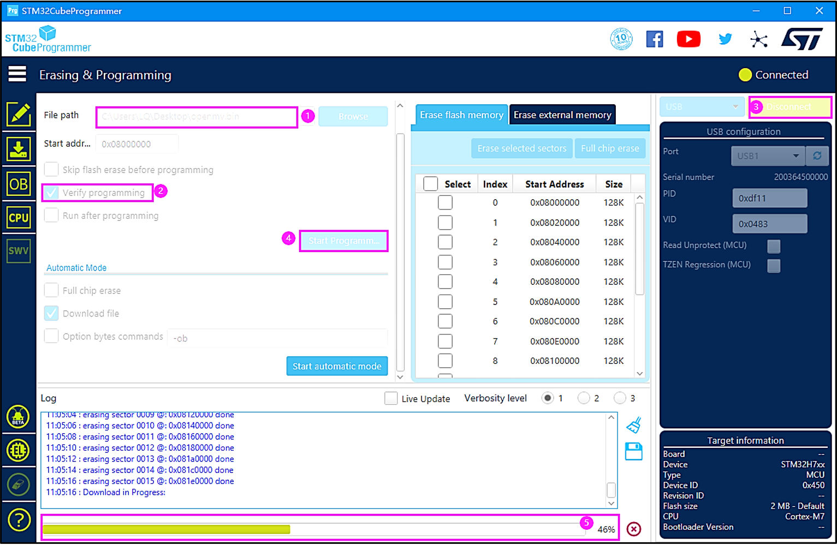The image size is (837, 545).
Task: Open the help question mark icon
Action: (x=19, y=520)
